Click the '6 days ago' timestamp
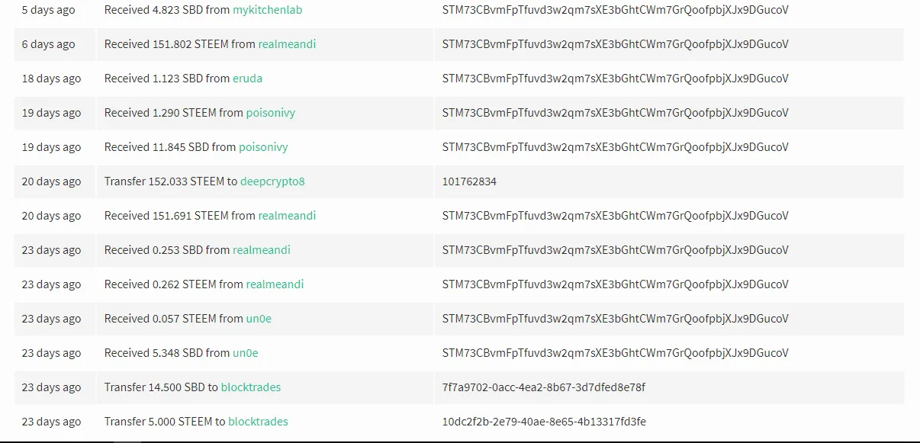Viewport: 920px width, 443px height. (x=48, y=44)
